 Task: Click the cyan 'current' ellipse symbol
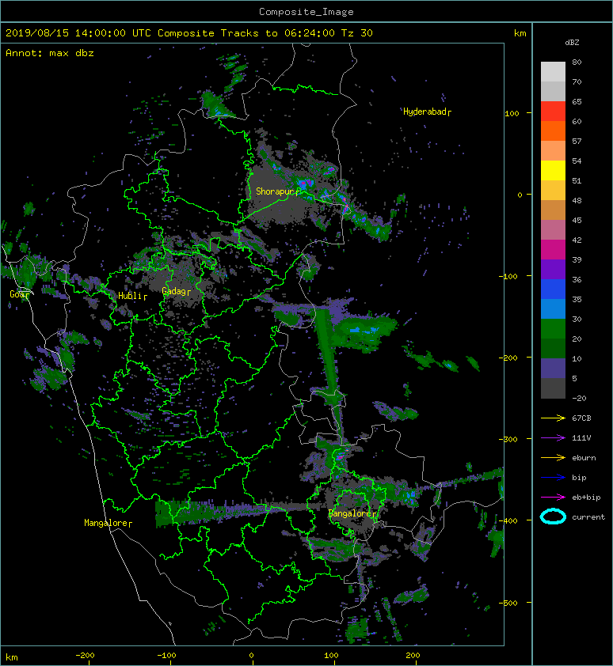coord(553,517)
